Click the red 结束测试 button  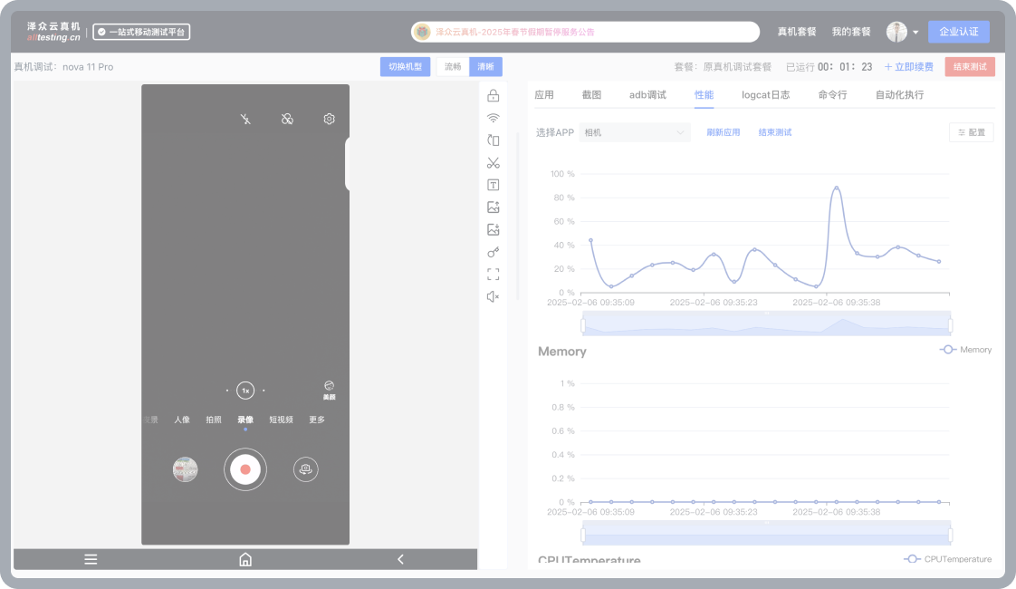click(969, 67)
